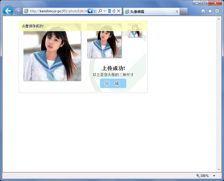
Task: Expand the address bar search dropdown arrow
Action: pos(105,11)
